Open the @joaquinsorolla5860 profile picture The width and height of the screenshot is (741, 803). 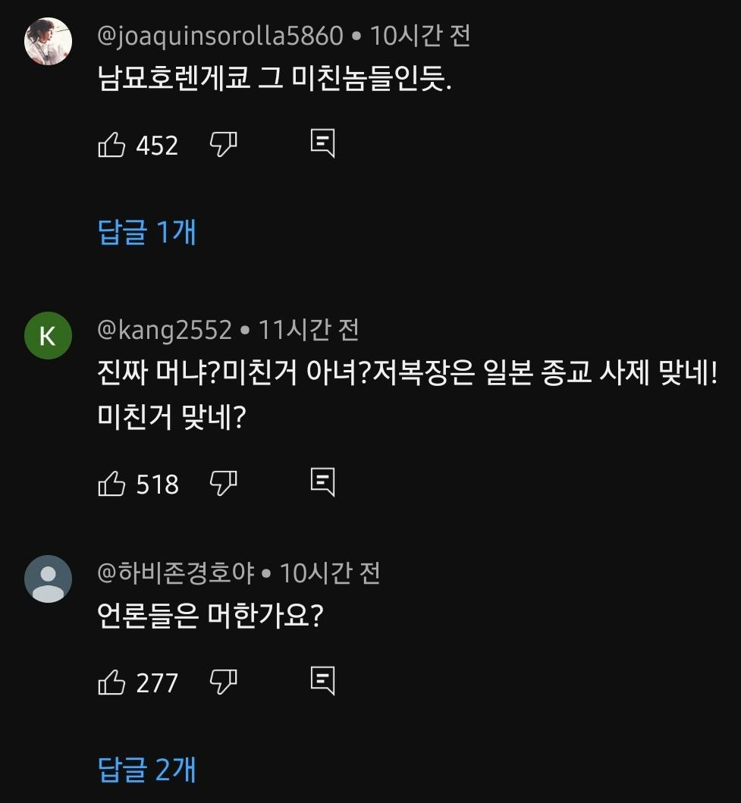click(x=48, y=41)
